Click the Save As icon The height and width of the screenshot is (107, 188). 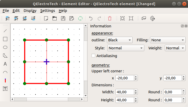pos(72,18)
